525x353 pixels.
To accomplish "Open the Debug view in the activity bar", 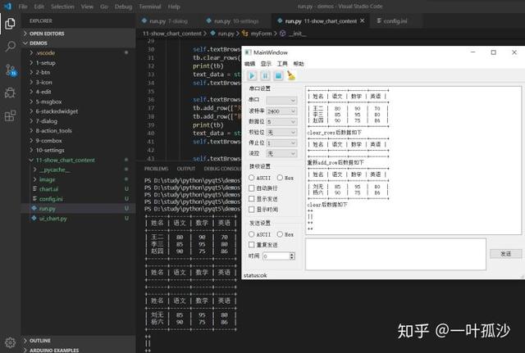I will [10, 93].
